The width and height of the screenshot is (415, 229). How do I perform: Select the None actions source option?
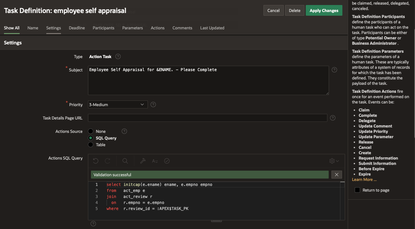click(x=91, y=132)
